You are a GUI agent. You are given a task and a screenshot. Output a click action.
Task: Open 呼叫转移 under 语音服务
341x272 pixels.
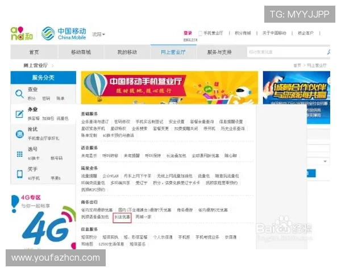[x=110, y=156]
